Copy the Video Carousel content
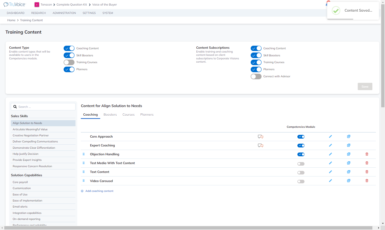The image size is (385, 230). coord(349,181)
